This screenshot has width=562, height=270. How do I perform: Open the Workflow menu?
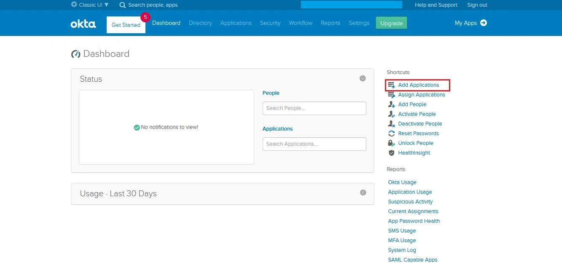click(301, 23)
